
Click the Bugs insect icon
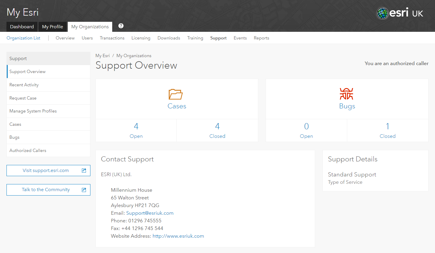[x=346, y=94]
